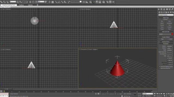Image resolution: width=174 pixels, height=97 pixels.
Task: Toggle the selection lock icon in status bar
Action: 96,94
